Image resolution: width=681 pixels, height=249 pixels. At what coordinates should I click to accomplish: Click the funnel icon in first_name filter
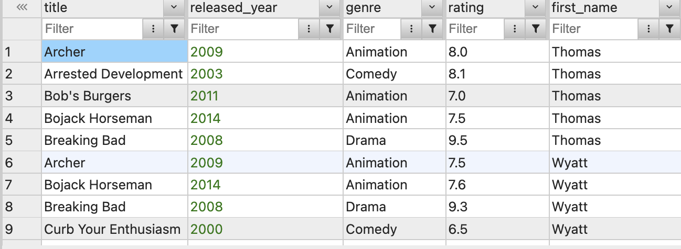click(669, 29)
